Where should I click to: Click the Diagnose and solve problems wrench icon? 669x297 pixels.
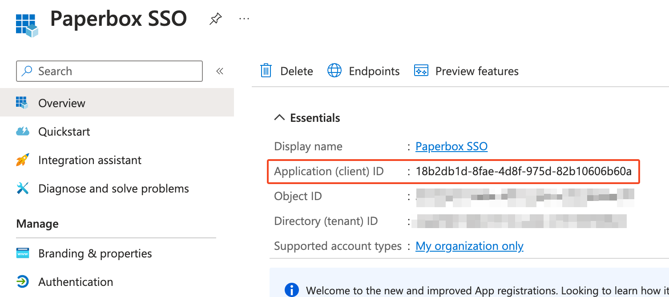point(23,188)
